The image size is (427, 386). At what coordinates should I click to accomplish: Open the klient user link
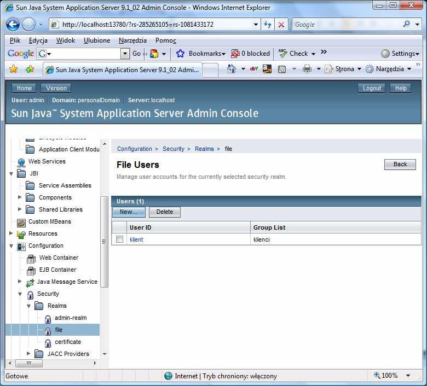point(136,239)
